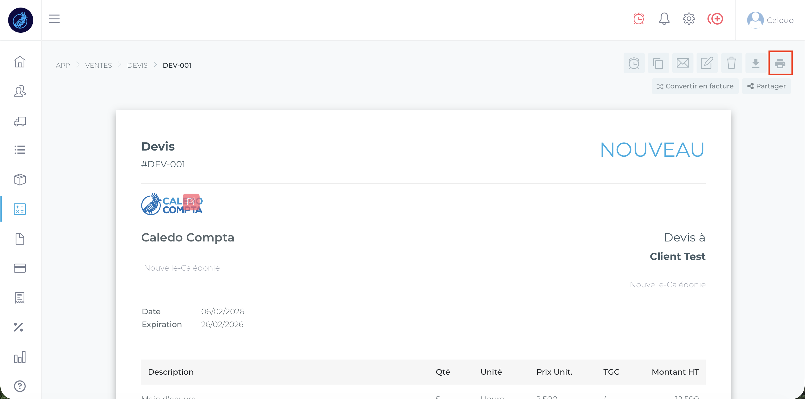This screenshot has width=805, height=399.
Task: Open the reports bar chart sidebar item
Action: click(20, 357)
